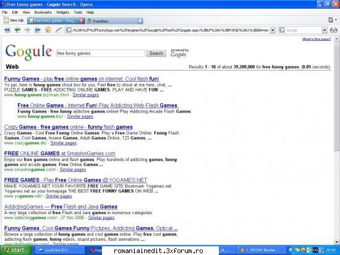Image resolution: width=340 pixels, height=255 pixels.
Task: Open 'Funny Games - play free online games' result
Action: point(82,79)
